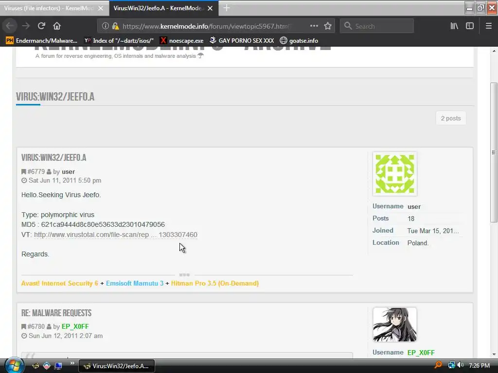Viewport: 498px width, 373px height.
Task: Close the Viruses (File infectors) tab
Action: tap(101, 8)
